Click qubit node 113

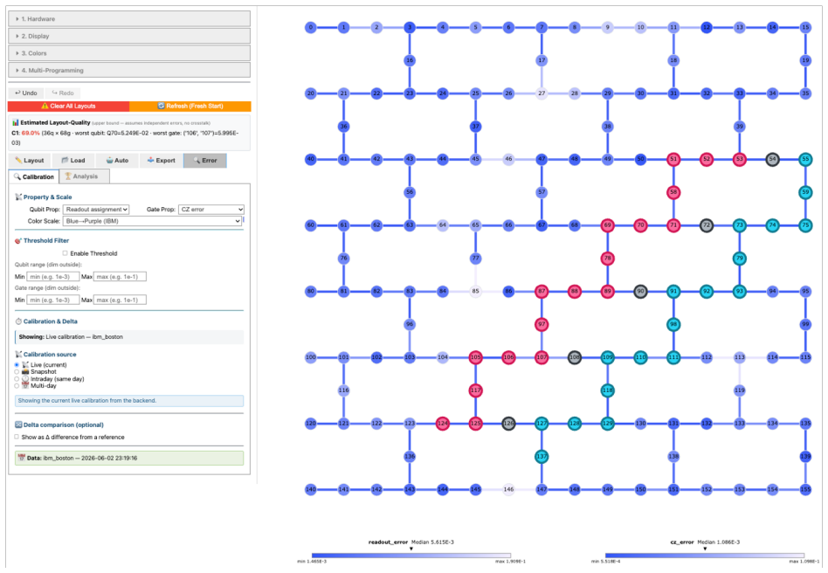click(739, 357)
